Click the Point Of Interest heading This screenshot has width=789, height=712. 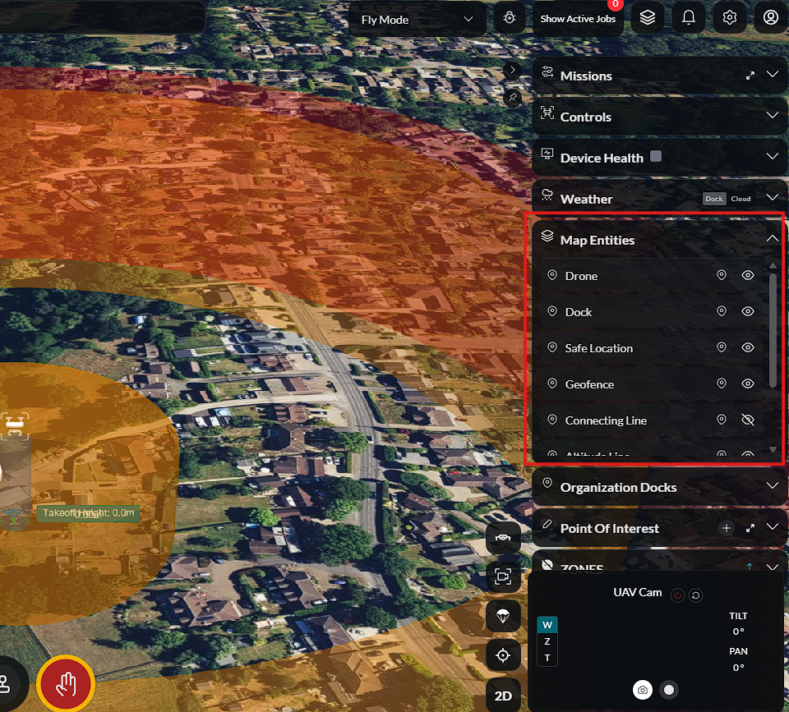(609, 529)
